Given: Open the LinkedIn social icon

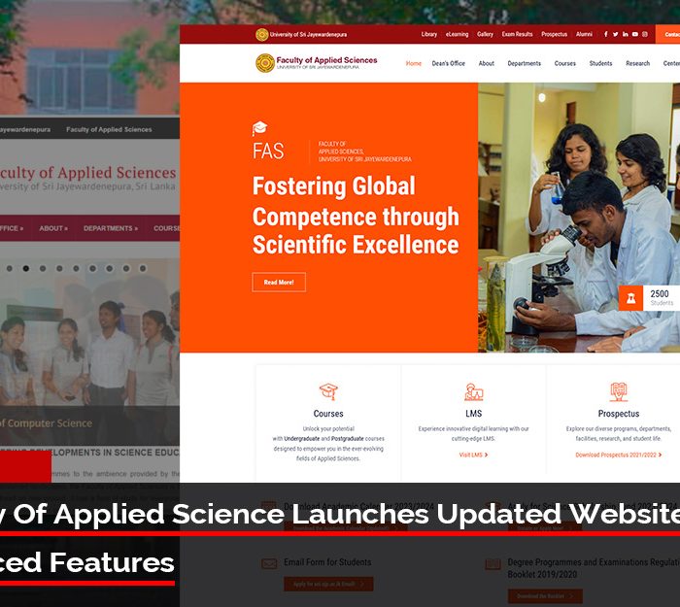Looking at the screenshot, I should [625, 34].
